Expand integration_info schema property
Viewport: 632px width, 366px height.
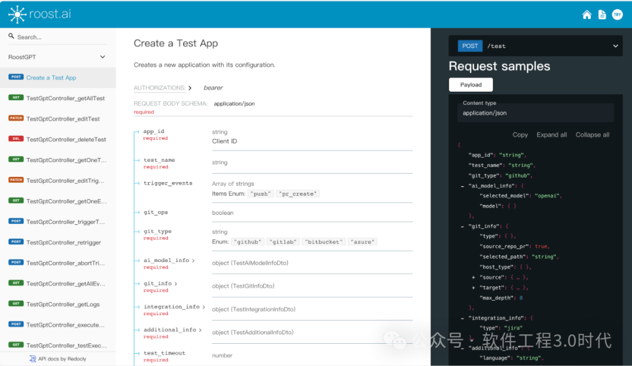tap(174, 307)
